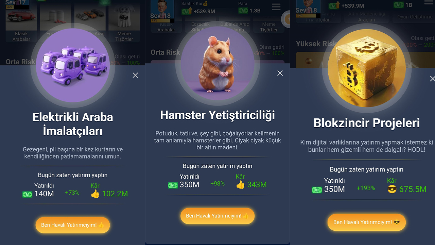Open the hamburger menu in middle screen
435x245 pixels.
pyautogui.click(x=276, y=7)
